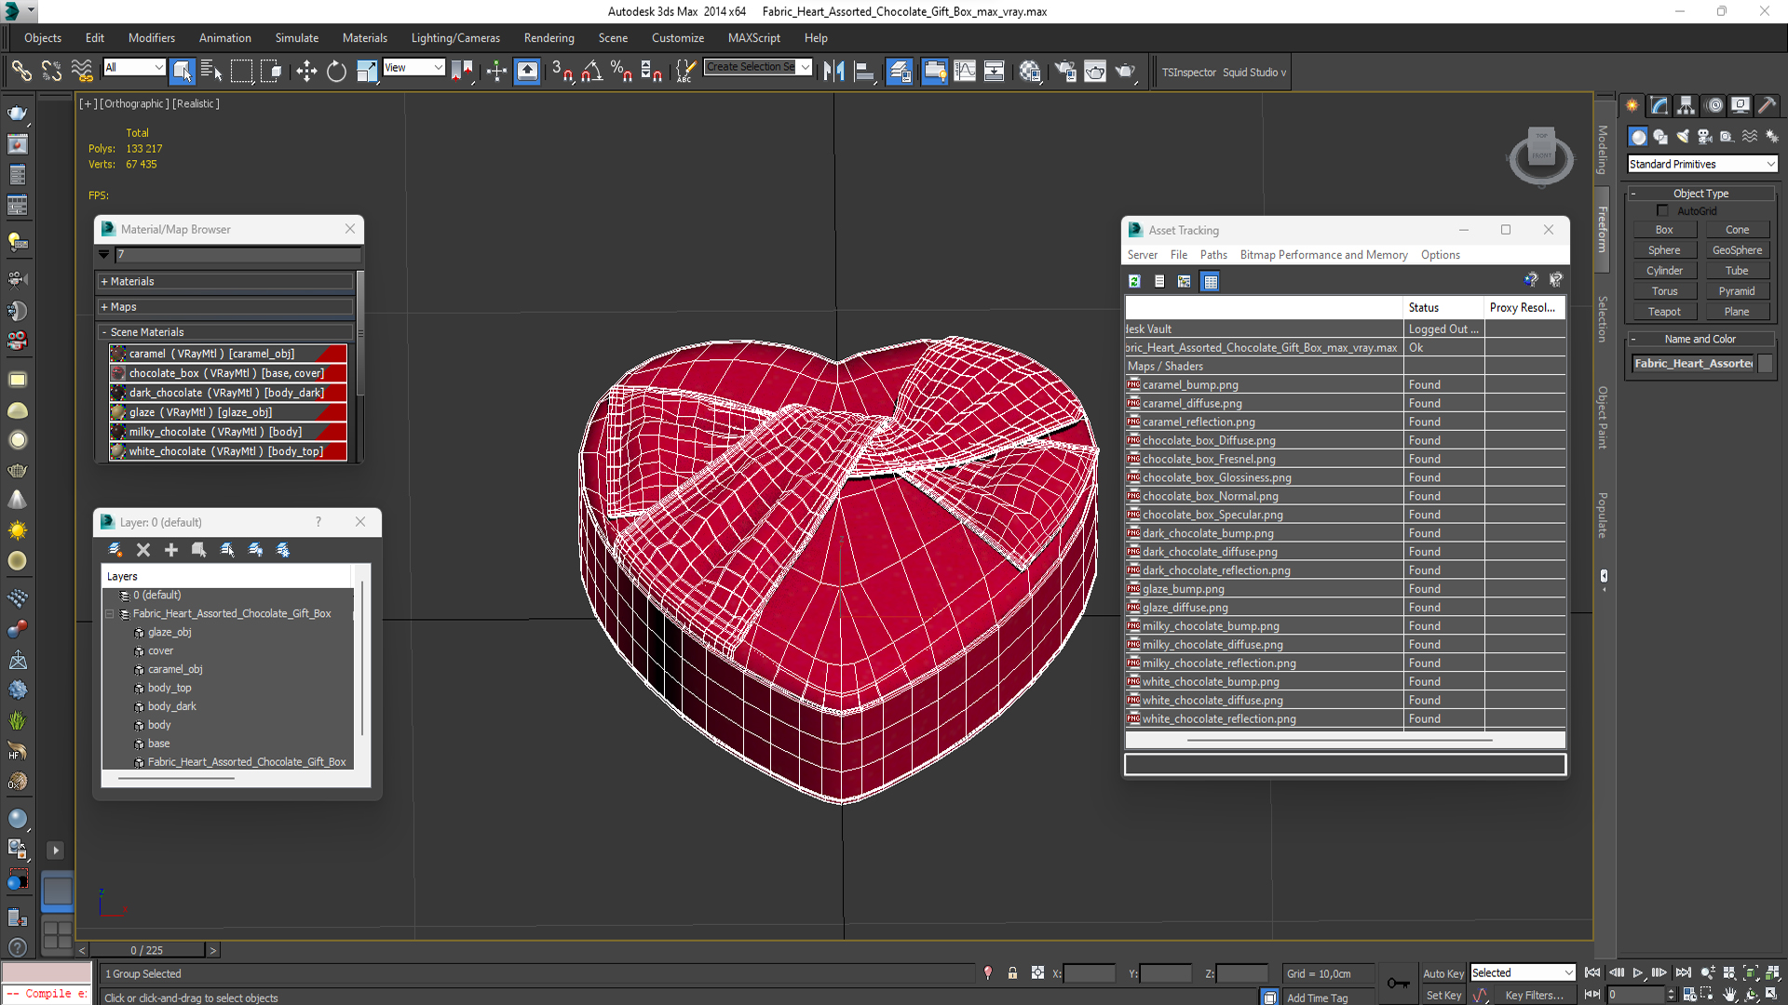The height and width of the screenshot is (1005, 1788).
Task: Click Refresh icon in Asset Tracking
Action: (x=1134, y=281)
